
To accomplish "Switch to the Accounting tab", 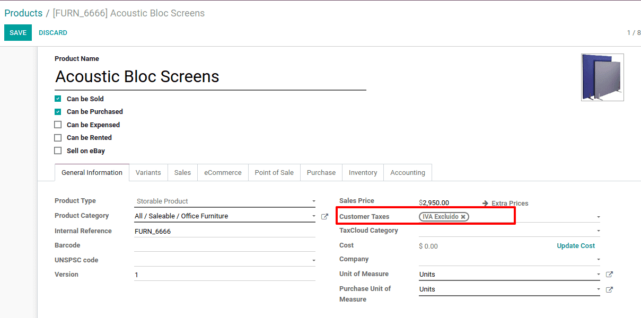I will tap(408, 173).
